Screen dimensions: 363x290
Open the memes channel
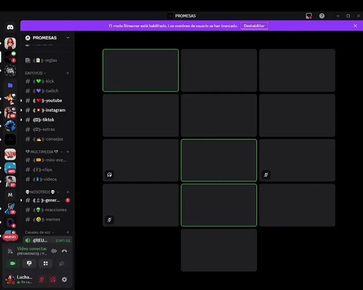coord(47,220)
